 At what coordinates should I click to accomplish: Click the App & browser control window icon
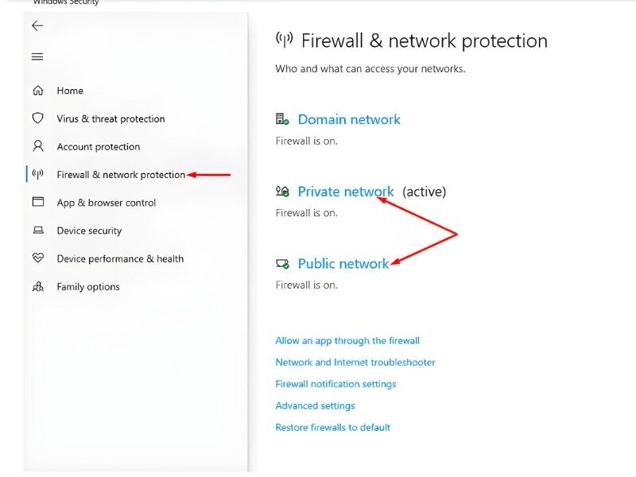tap(37, 202)
